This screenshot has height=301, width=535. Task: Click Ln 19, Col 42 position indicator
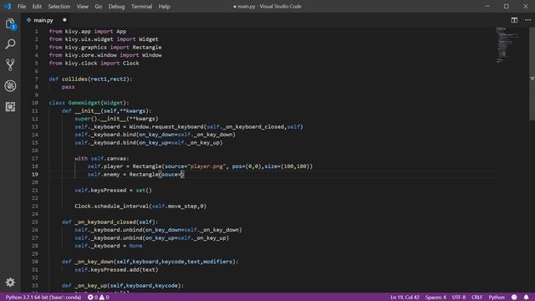click(x=405, y=298)
